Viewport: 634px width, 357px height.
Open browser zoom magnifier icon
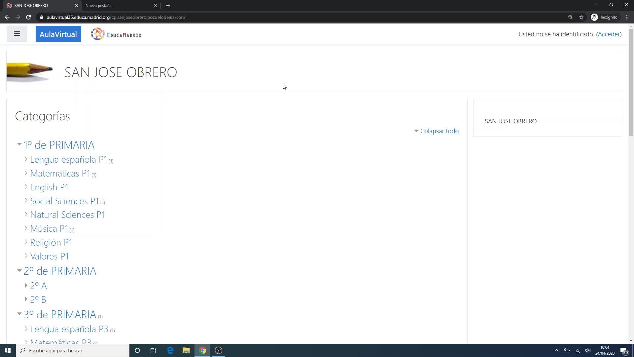pos(570,17)
